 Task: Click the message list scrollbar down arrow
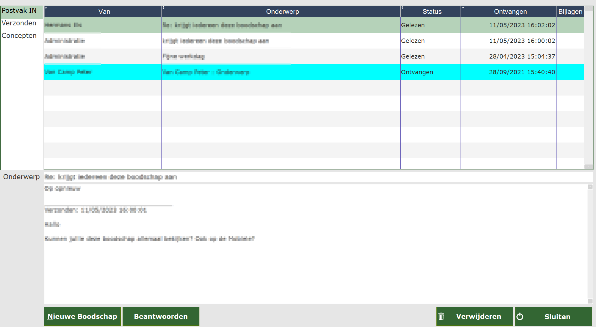588,166
